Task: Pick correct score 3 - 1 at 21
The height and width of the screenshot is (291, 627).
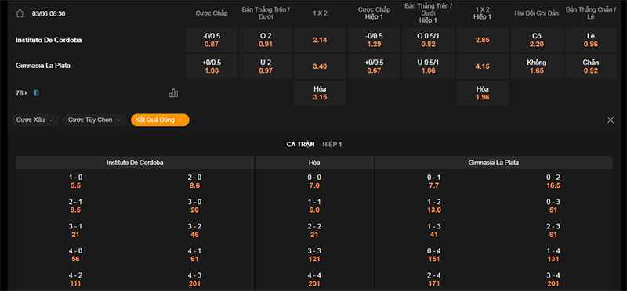Action: pos(75,230)
